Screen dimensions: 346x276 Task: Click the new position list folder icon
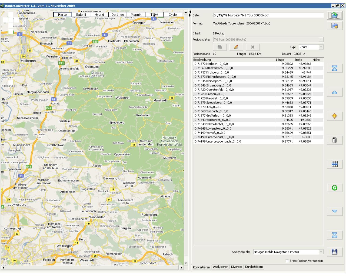[334, 26]
